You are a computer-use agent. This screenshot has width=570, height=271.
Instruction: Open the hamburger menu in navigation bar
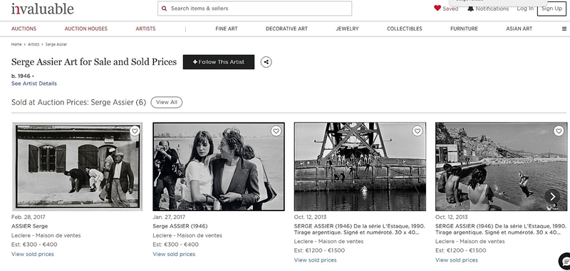[x=564, y=29]
